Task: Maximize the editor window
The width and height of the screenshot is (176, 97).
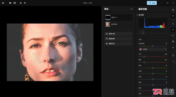Action: click(x=167, y=3)
